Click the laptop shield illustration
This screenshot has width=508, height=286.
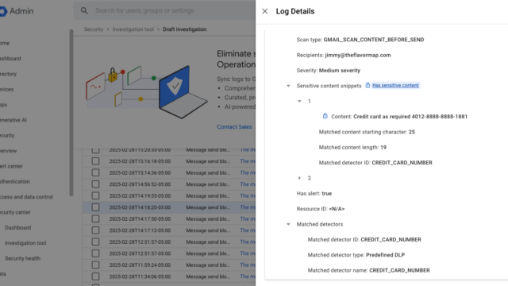(x=183, y=92)
